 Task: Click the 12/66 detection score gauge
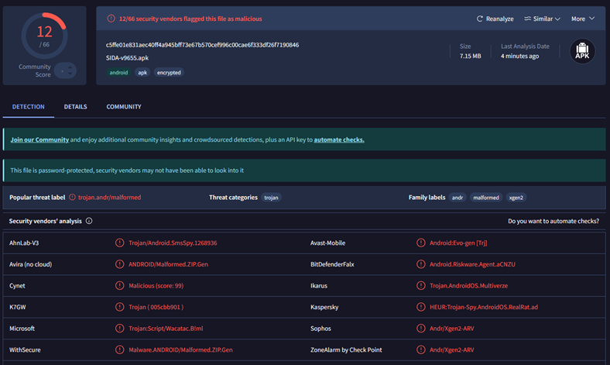click(44, 36)
